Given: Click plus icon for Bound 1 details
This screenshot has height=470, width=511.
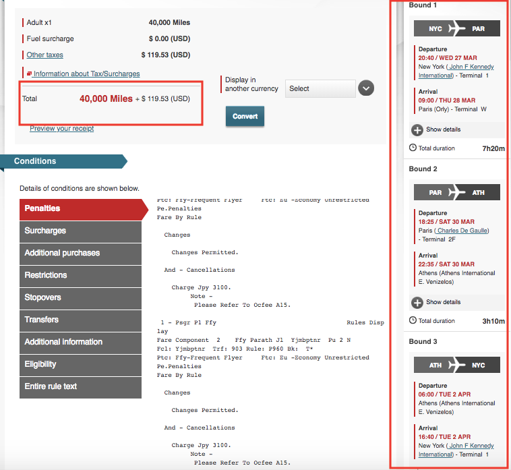Looking at the screenshot, I should pos(417,129).
